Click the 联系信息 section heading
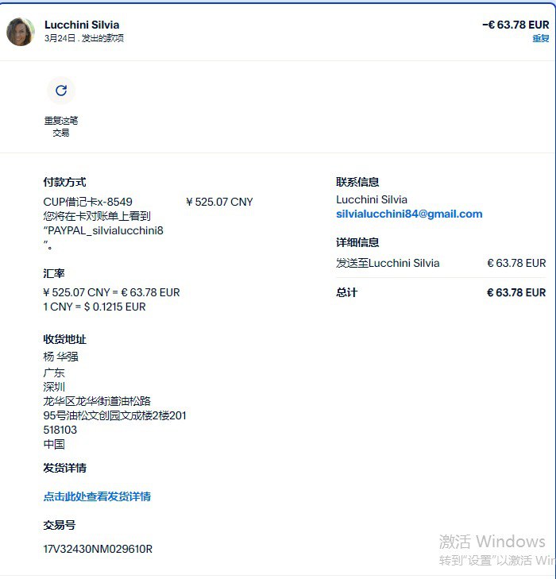 pyautogui.click(x=357, y=182)
